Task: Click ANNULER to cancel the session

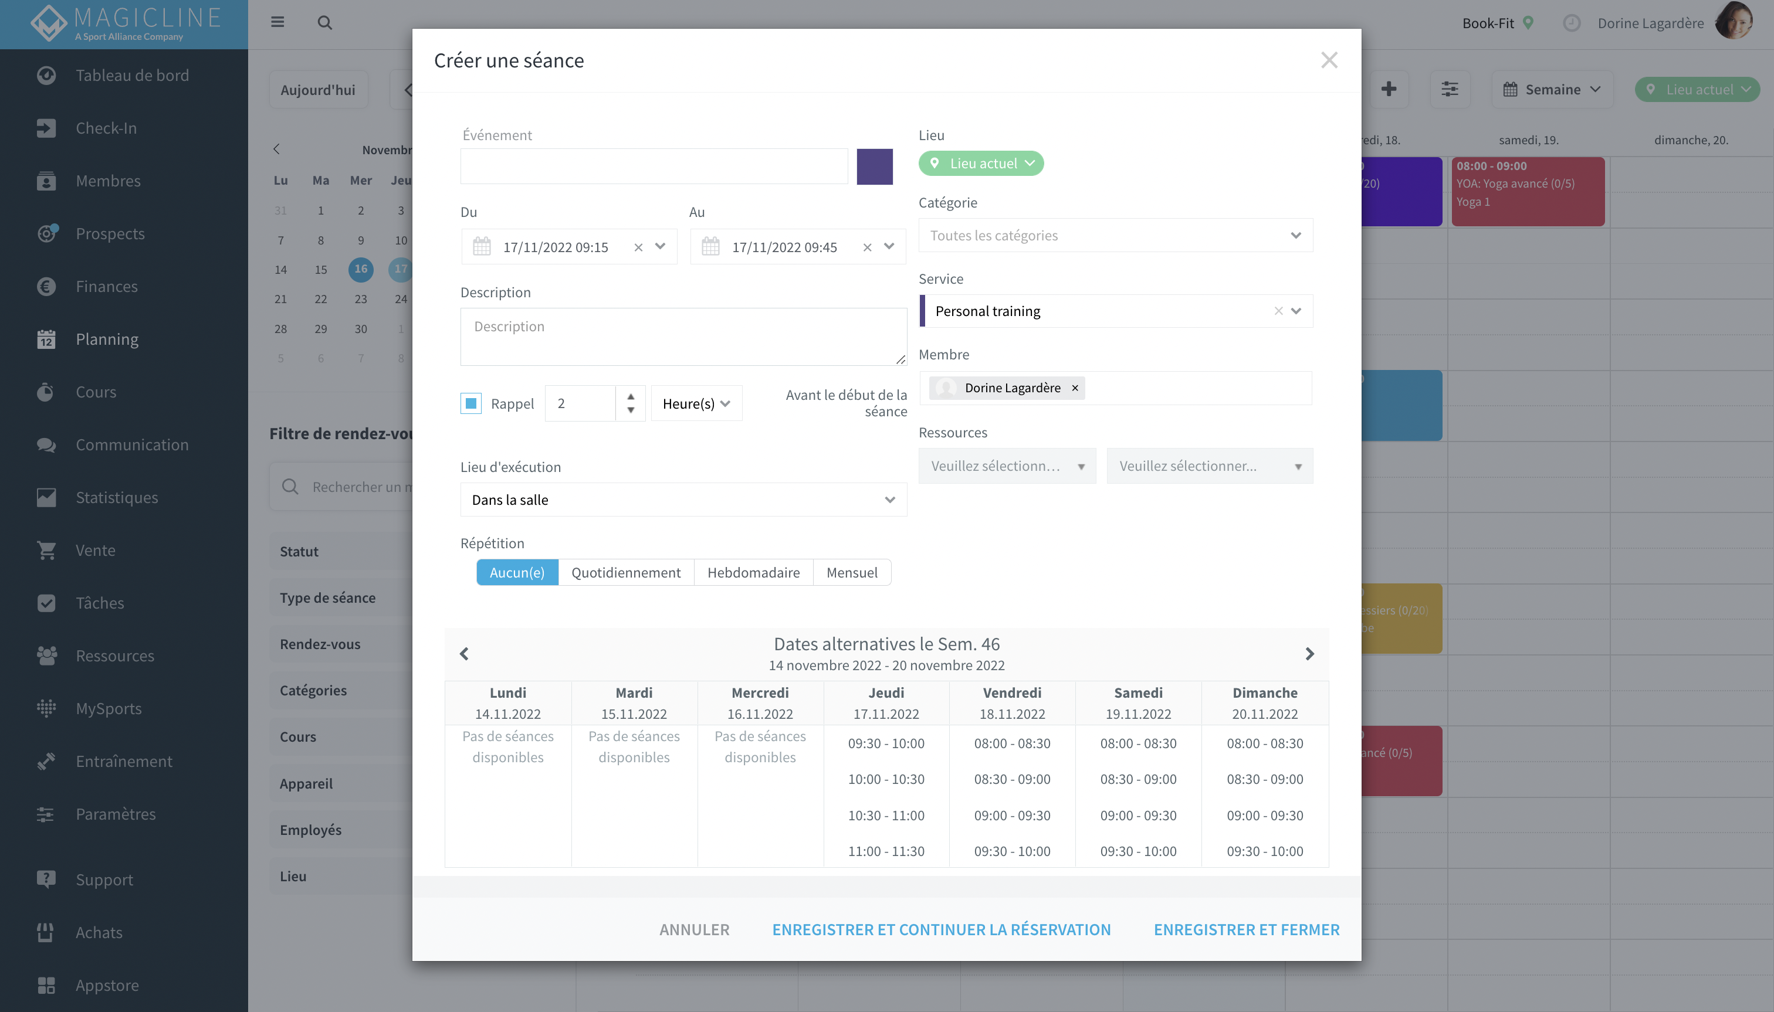Action: tap(694, 929)
